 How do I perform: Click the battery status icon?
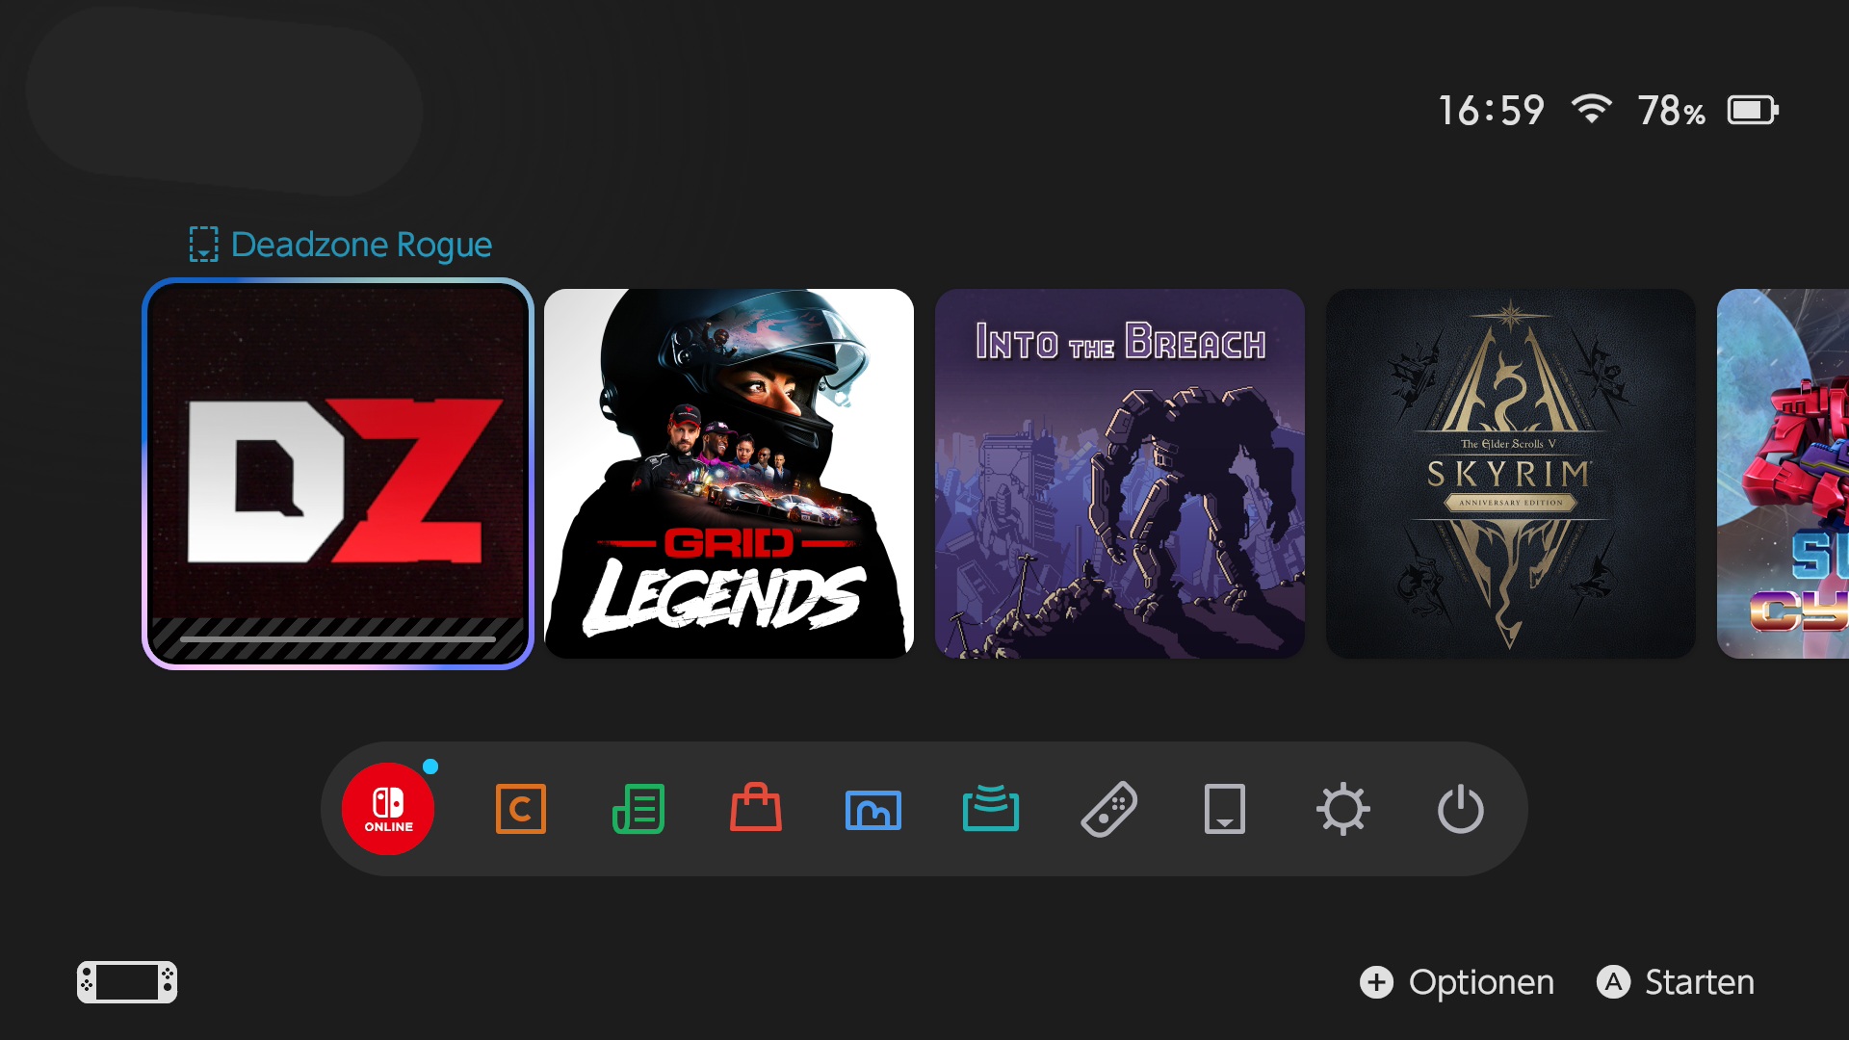1753,111
